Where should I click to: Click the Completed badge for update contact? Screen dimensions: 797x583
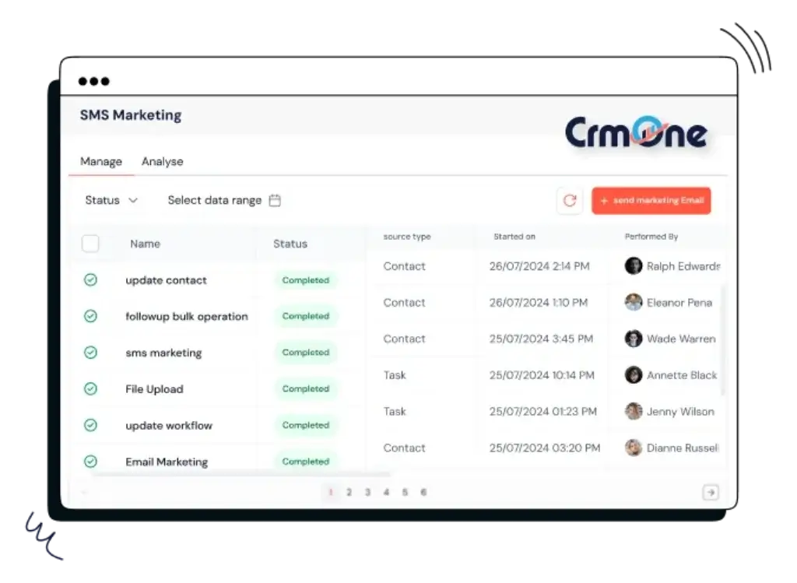coord(306,280)
